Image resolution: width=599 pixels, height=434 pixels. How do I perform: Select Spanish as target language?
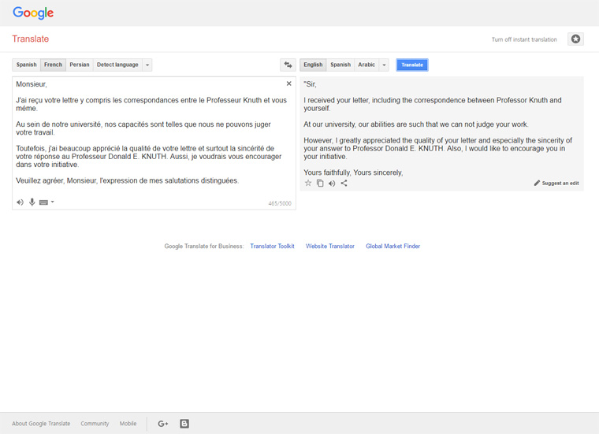click(x=340, y=65)
